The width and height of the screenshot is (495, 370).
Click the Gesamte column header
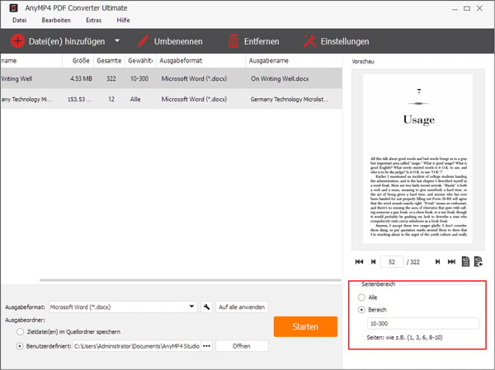pos(109,60)
